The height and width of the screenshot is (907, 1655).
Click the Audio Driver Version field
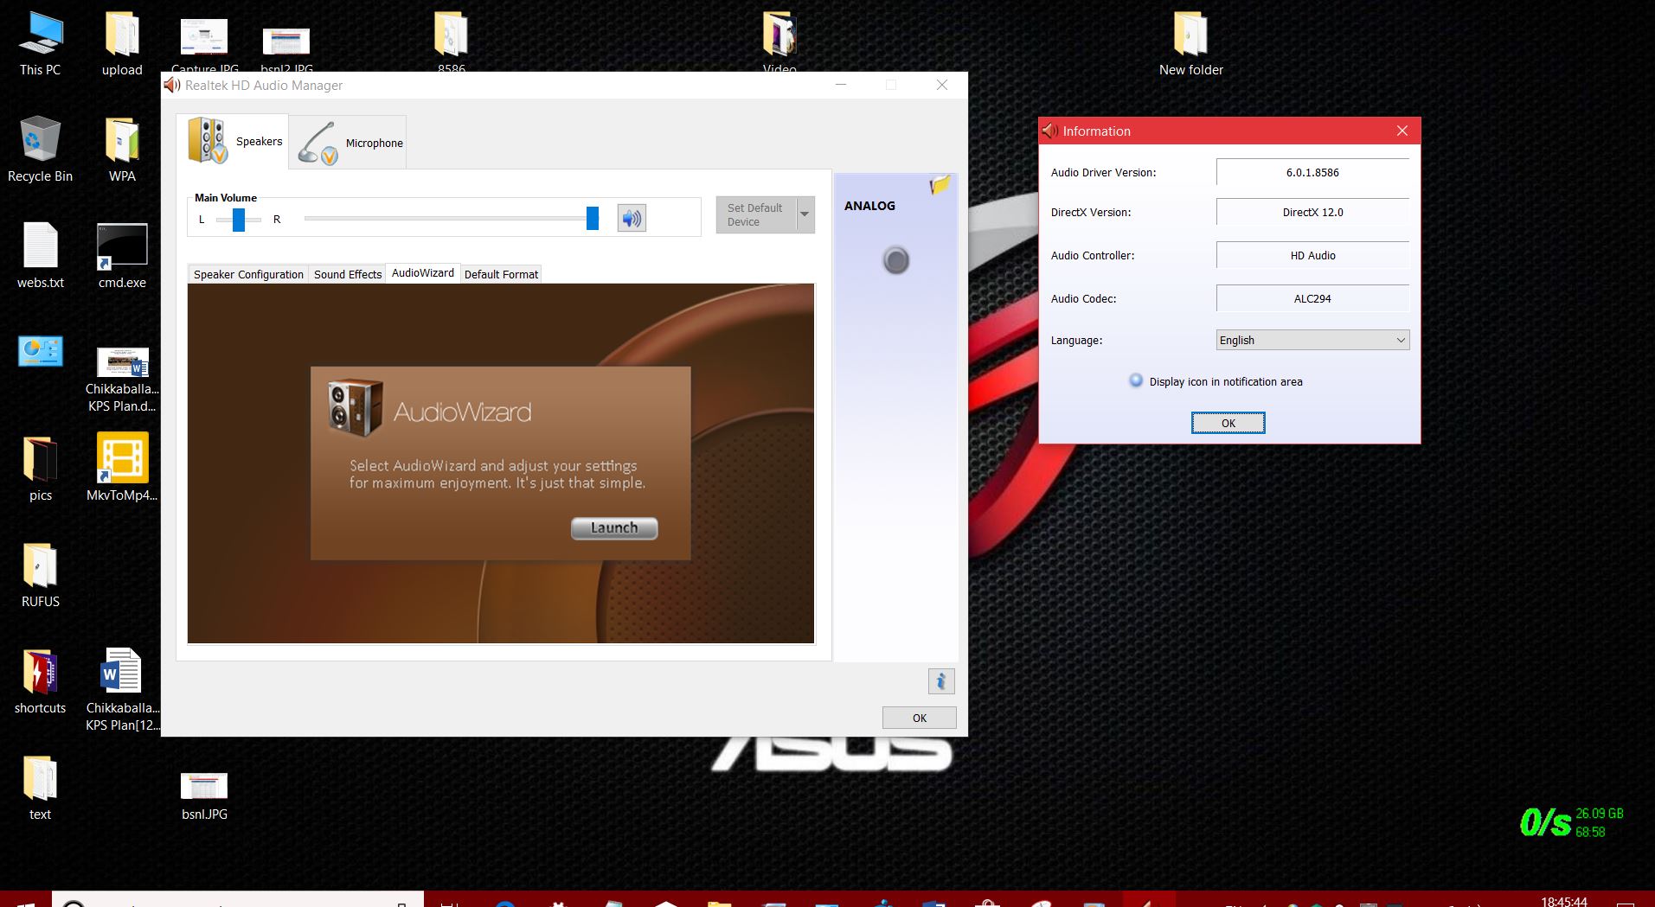coord(1312,172)
